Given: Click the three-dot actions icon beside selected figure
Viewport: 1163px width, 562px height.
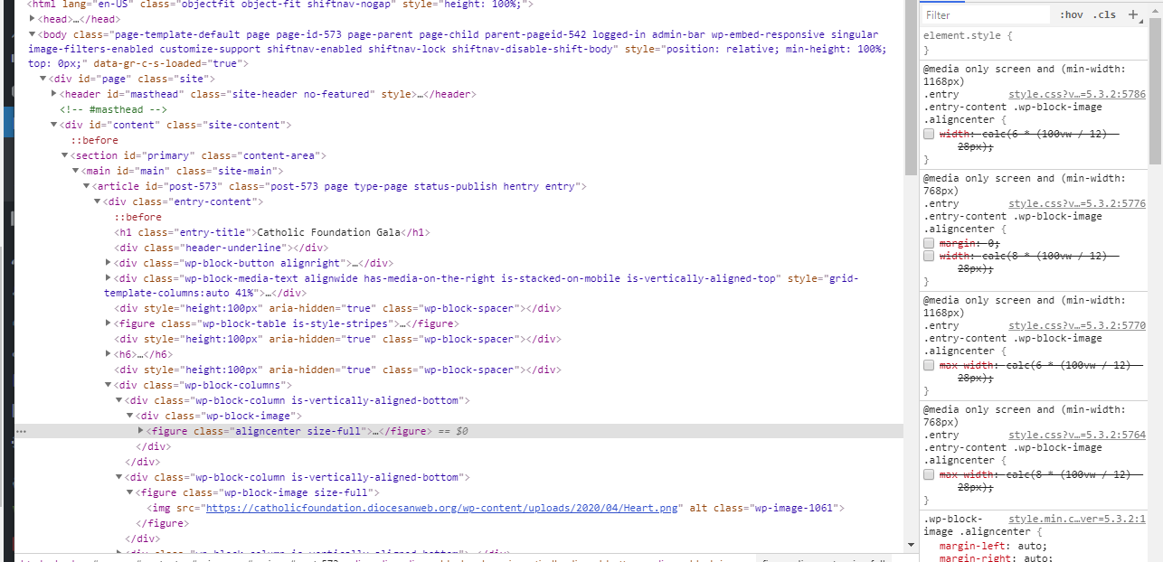Looking at the screenshot, I should pos(21,432).
